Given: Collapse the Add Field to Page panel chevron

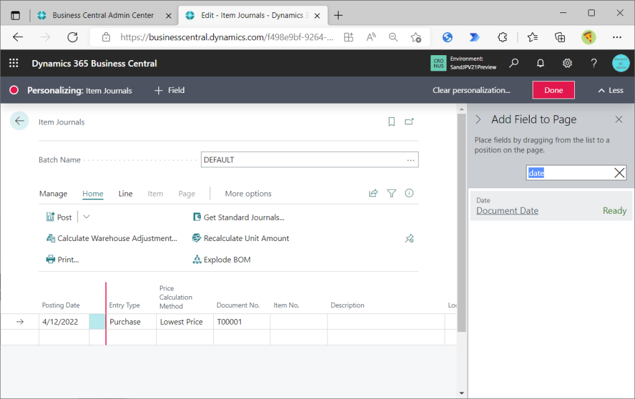Looking at the screenshot, I should (x=478, y=120).
